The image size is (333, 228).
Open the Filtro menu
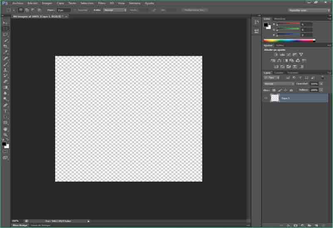(102, 3)
